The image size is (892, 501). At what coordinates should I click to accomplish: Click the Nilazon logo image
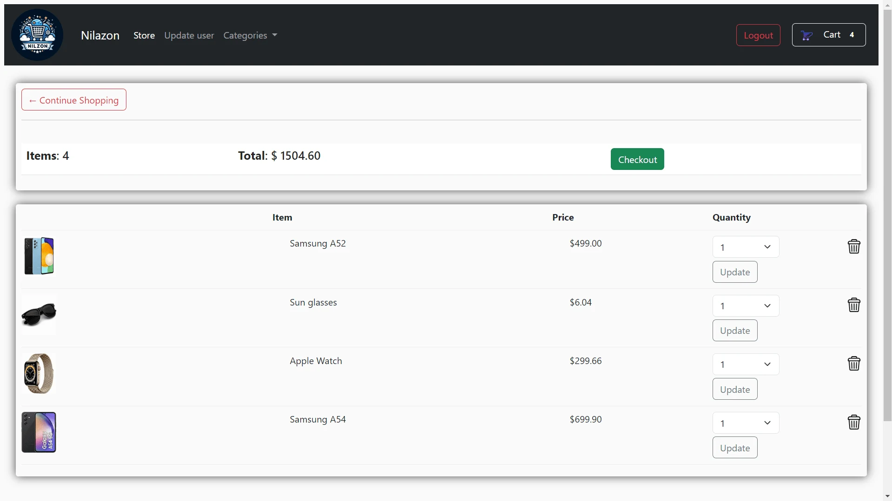[37, 35]
